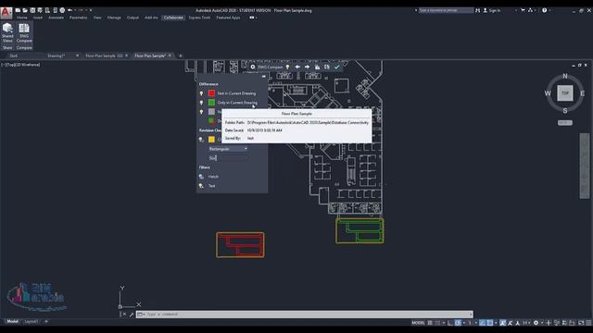Open the Help question mark icon
The height and width of the screenshot is (333, 593).
544,10
